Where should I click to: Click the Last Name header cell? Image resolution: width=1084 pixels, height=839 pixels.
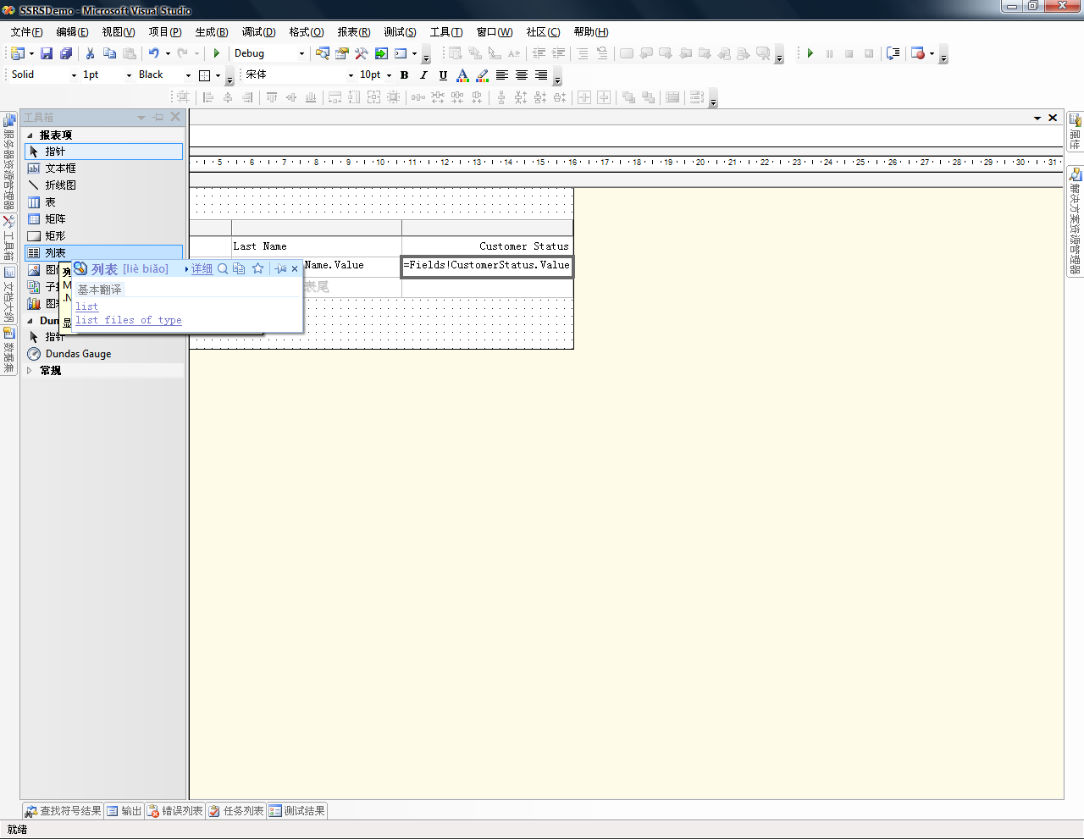317,246
